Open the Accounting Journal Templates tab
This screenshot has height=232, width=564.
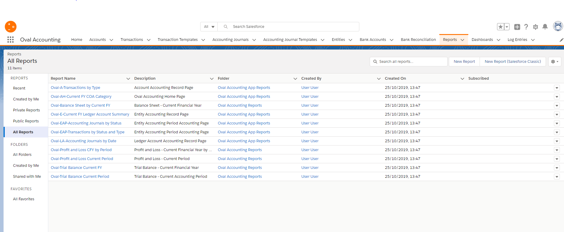click(x=290, y=40)
